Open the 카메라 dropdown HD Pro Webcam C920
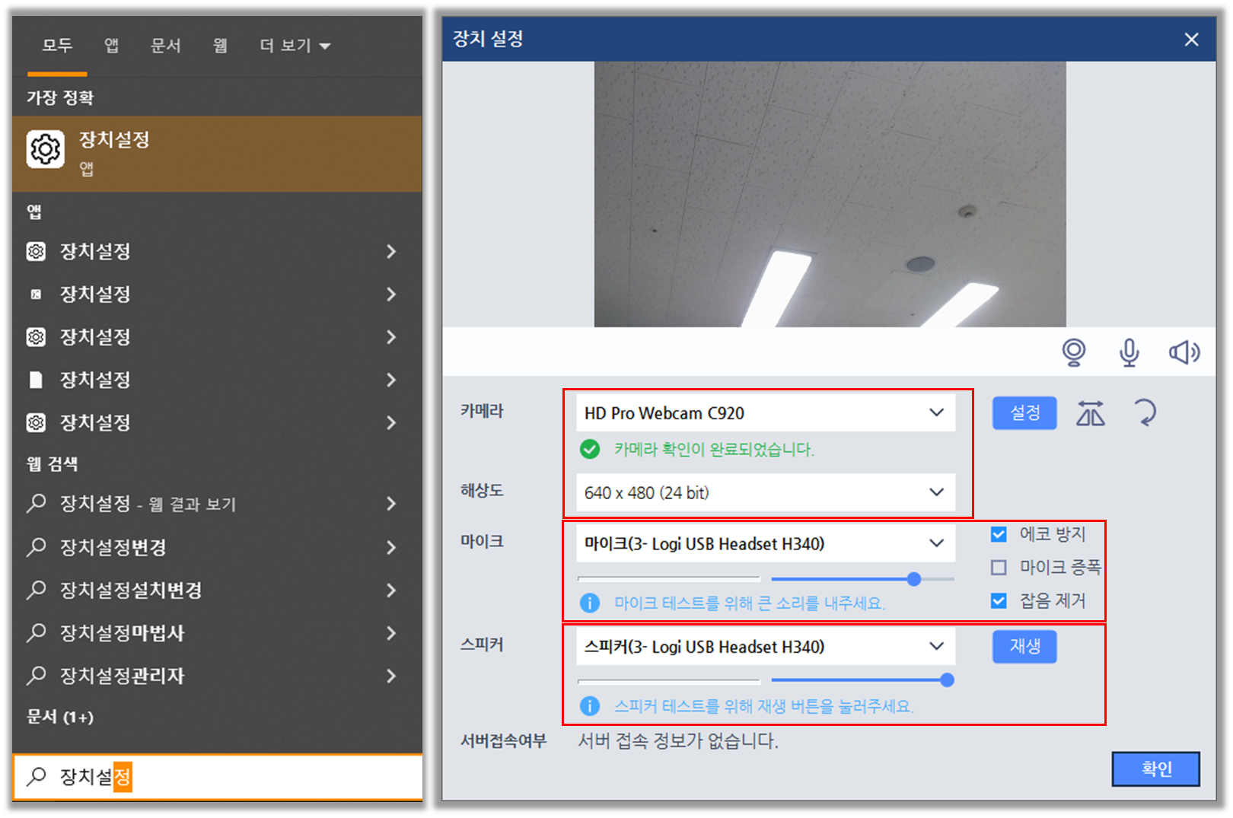This screenshot has height=818, width=1233. click(766, 413)
